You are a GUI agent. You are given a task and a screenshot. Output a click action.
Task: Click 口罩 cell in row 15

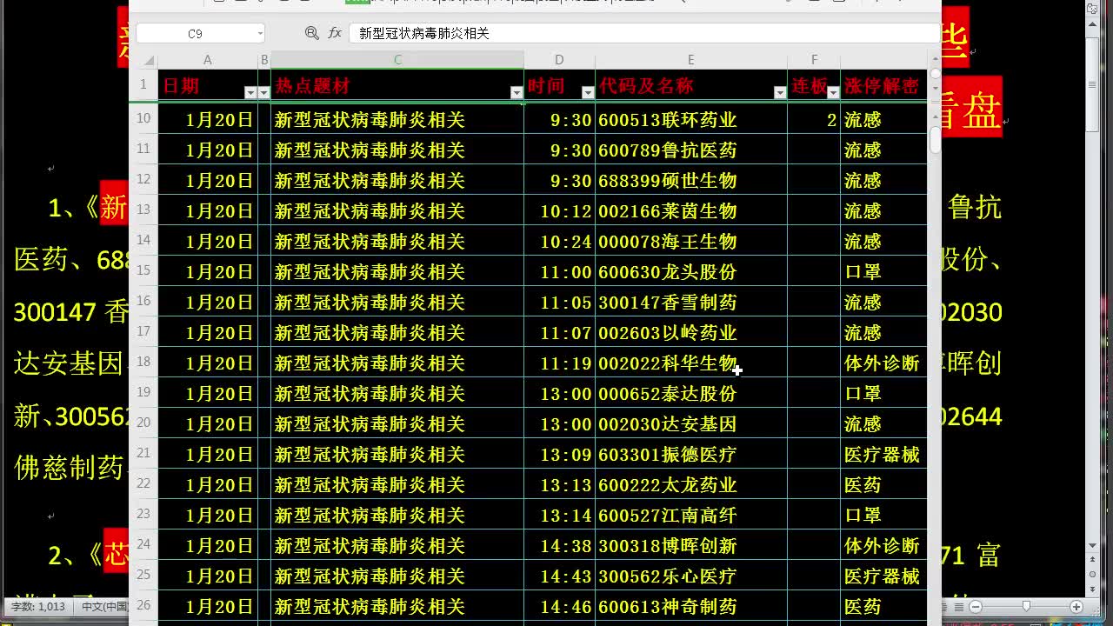[883, 271]
